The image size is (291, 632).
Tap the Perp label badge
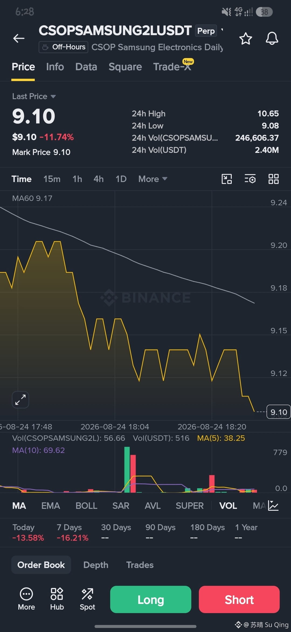tap(206, 31)
